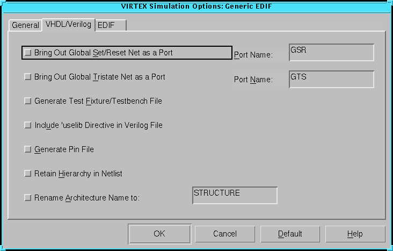Click the Port Name label beside GTS
Screen dimensions: 393x251
[x=253, y=80]
